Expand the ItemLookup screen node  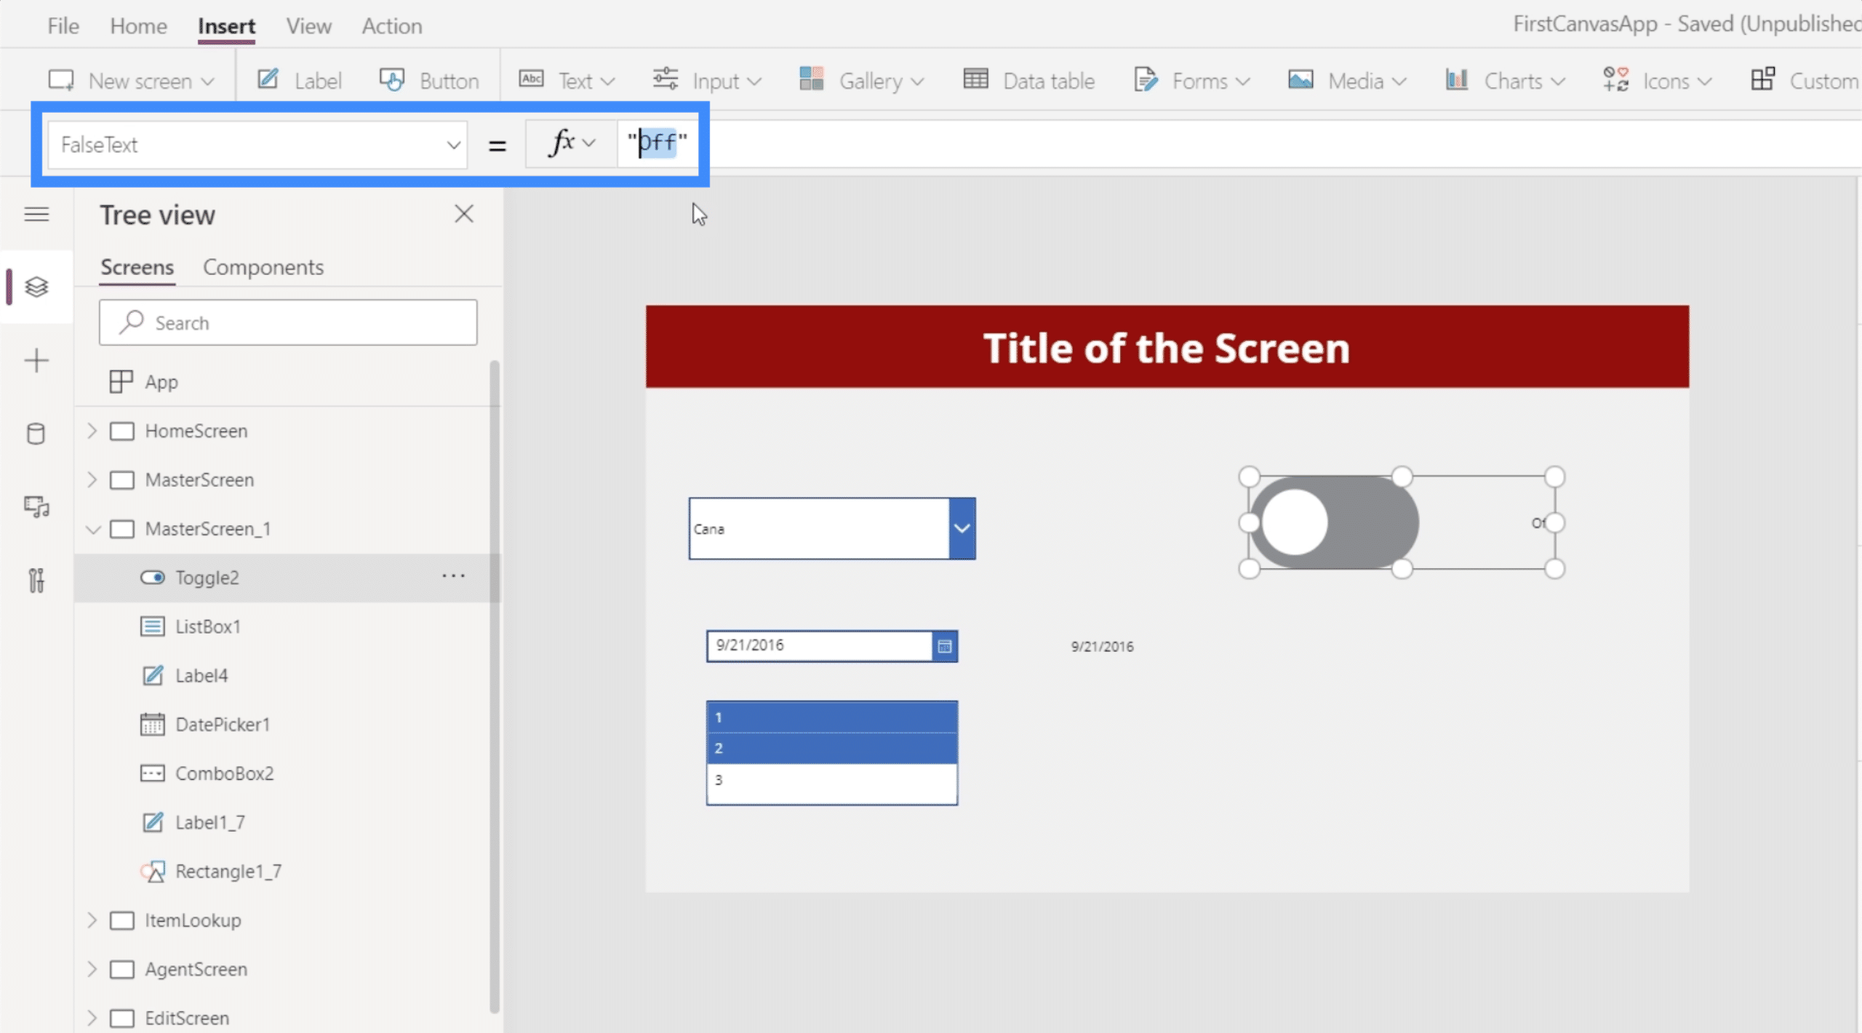[92, 920]
